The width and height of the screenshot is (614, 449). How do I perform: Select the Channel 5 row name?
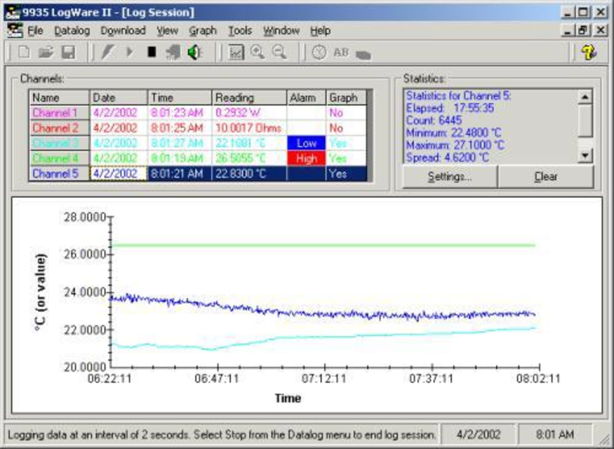[59, 174]
